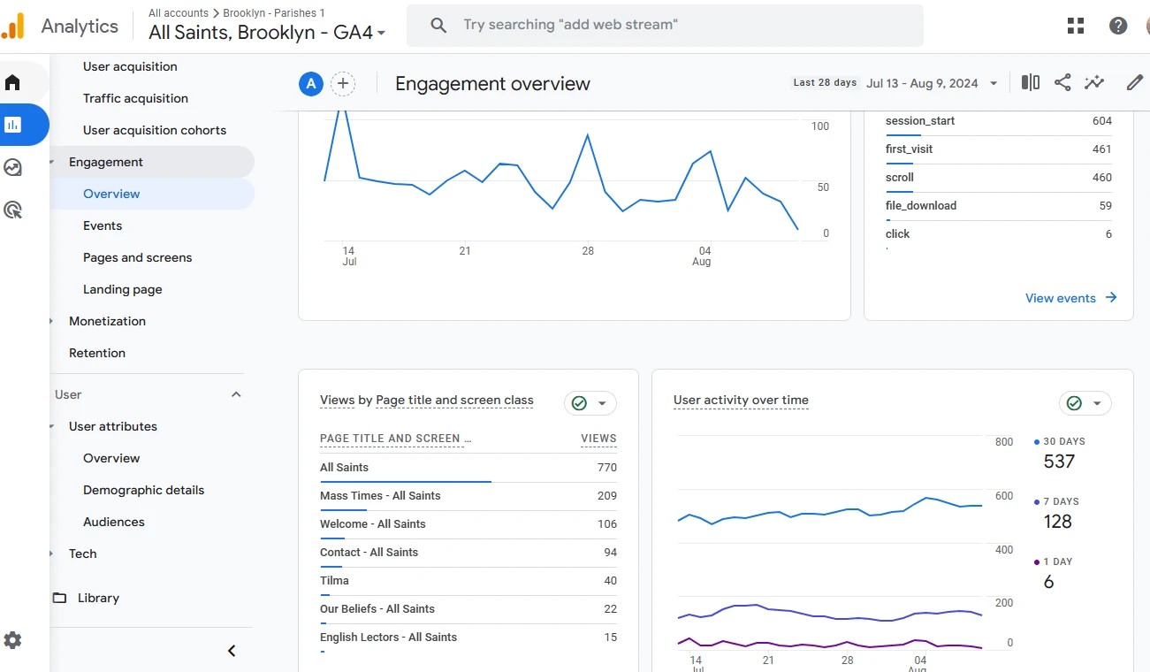Screen dimensions: 1150x672
Task: Add comparison plus circle button
Action: [343, 84]
